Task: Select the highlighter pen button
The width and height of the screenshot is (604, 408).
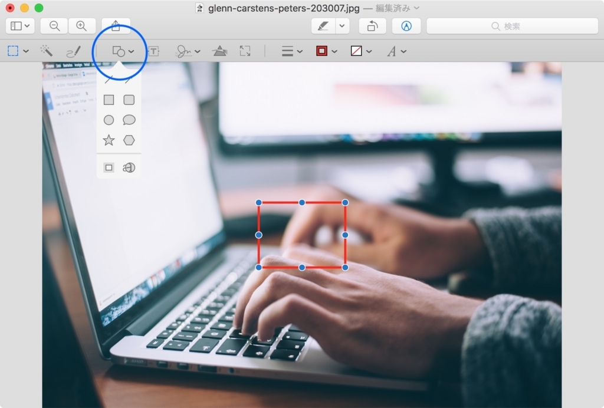Action: coord(323,26)
